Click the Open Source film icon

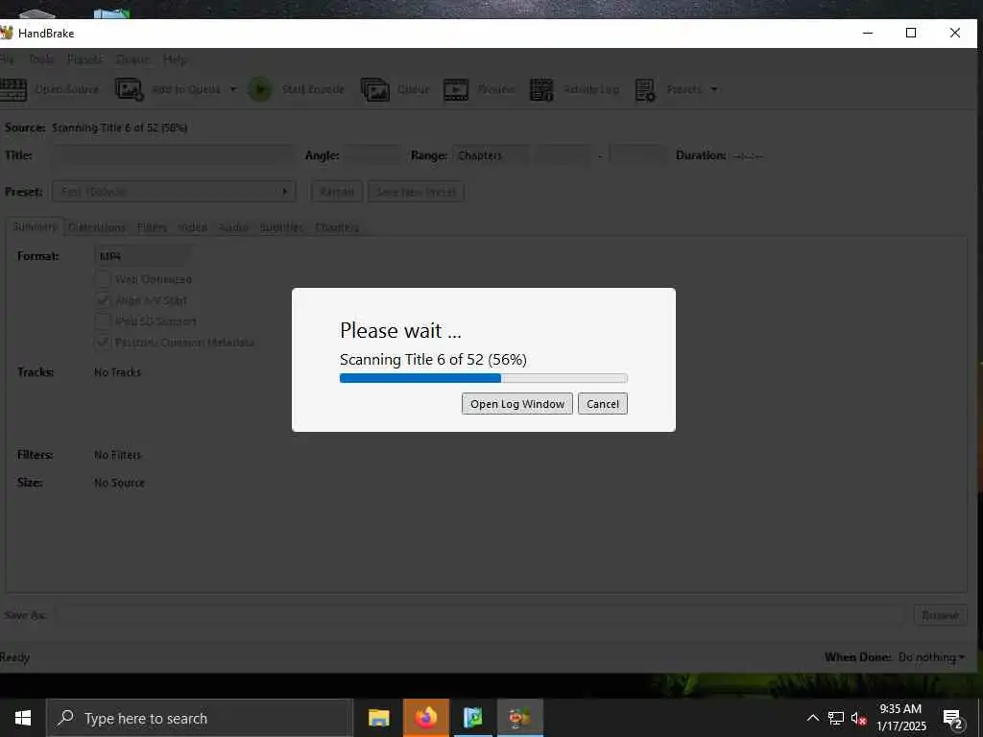[x=12, y=89]
